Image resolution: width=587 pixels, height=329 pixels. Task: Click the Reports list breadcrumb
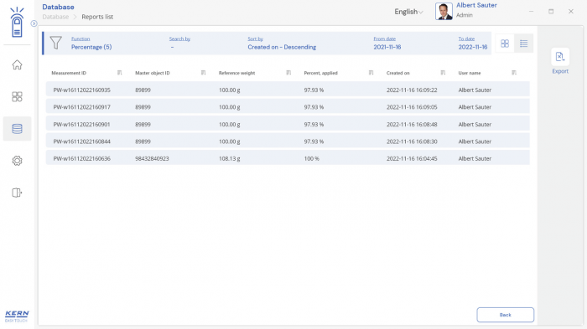click(97, 17)
